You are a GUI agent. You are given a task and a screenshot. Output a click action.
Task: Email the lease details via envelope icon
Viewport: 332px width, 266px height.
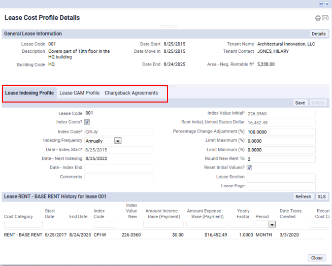pos(325,18)
